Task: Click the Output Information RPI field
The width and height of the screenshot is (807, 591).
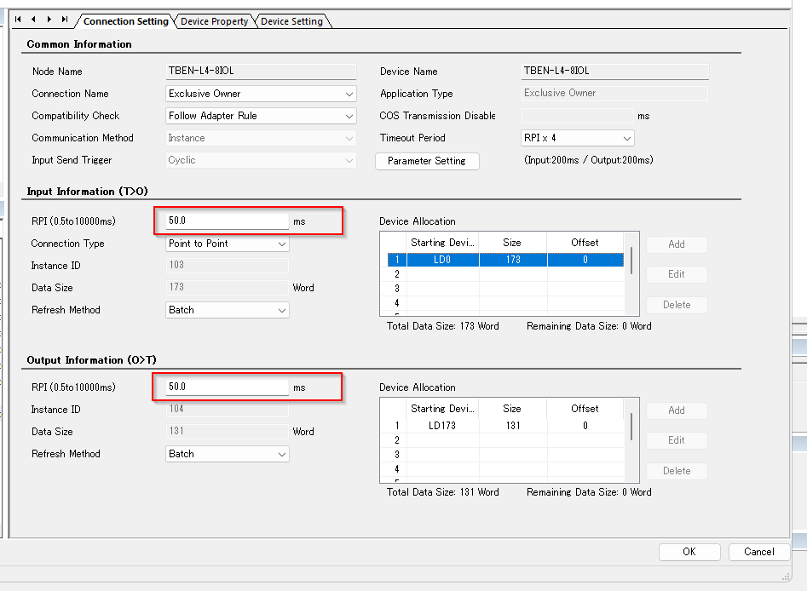Action: (x=227, y=387)
